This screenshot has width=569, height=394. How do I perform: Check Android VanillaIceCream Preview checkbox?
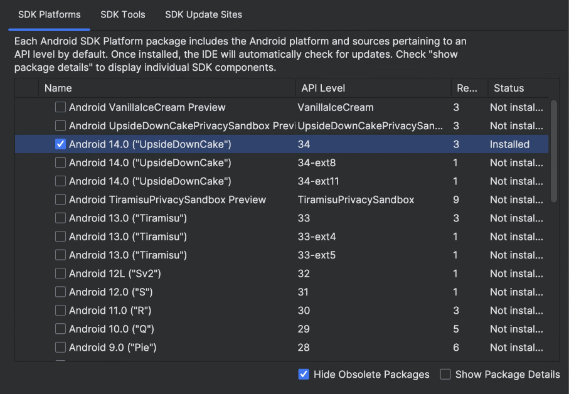[60, 107]
